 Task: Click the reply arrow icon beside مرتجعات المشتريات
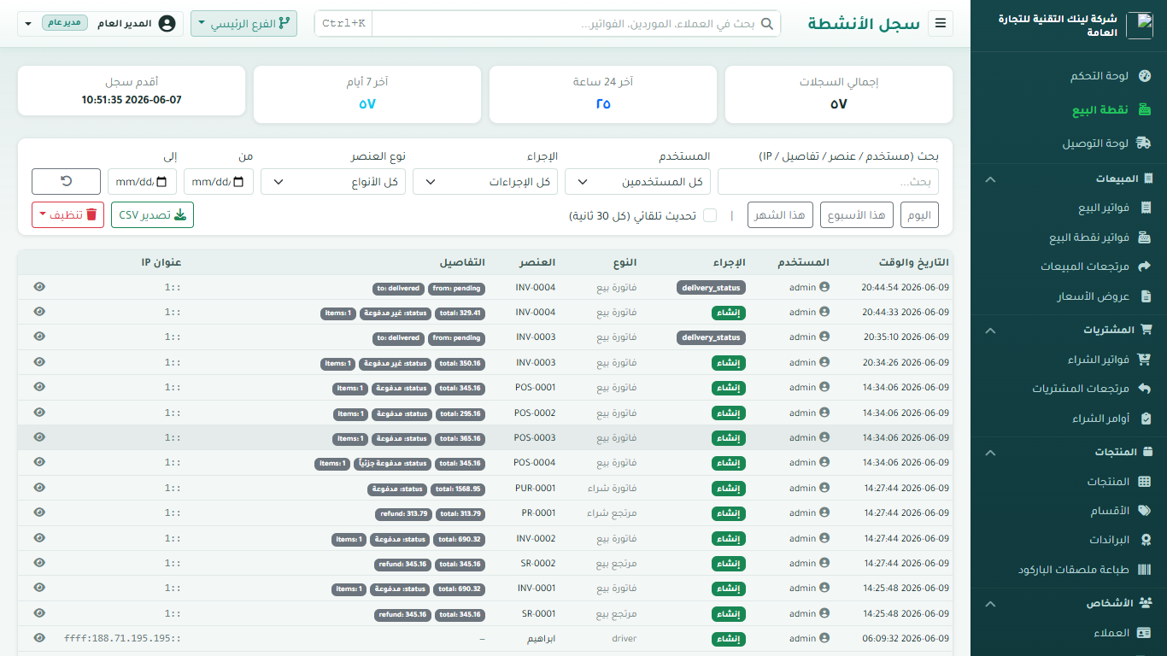[x=1146, y=389]
